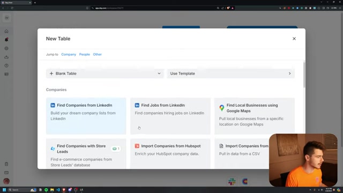Image resolution: width=343 pixels, height=193 pixels.
Task: Click the dialog's vertical scrollbar
Action: point(304,75)
